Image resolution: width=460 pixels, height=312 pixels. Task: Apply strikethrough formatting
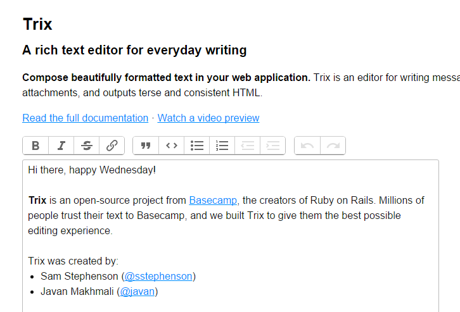pyautogui.click(x=87, y=146)
